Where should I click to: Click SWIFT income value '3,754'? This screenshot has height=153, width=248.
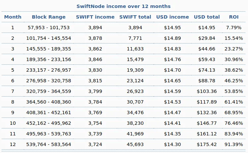coord(95,123)
